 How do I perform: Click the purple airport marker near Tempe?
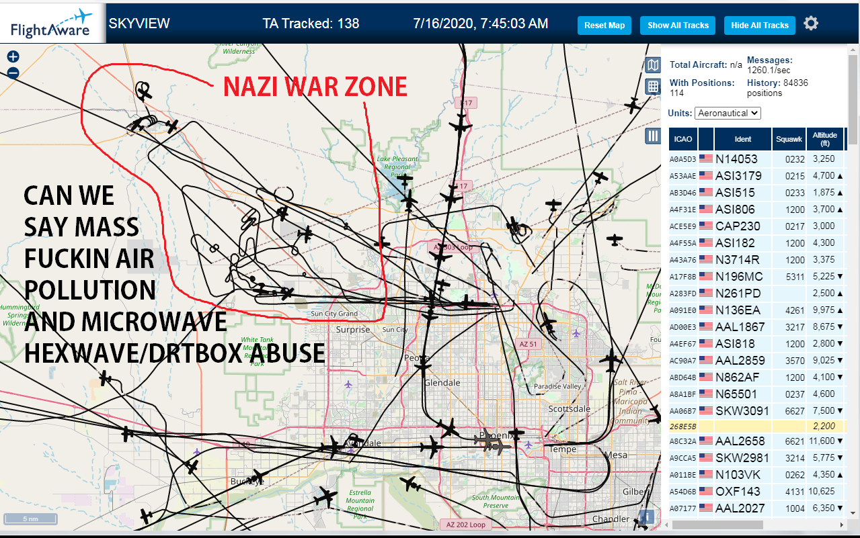(x=529, y=445)
